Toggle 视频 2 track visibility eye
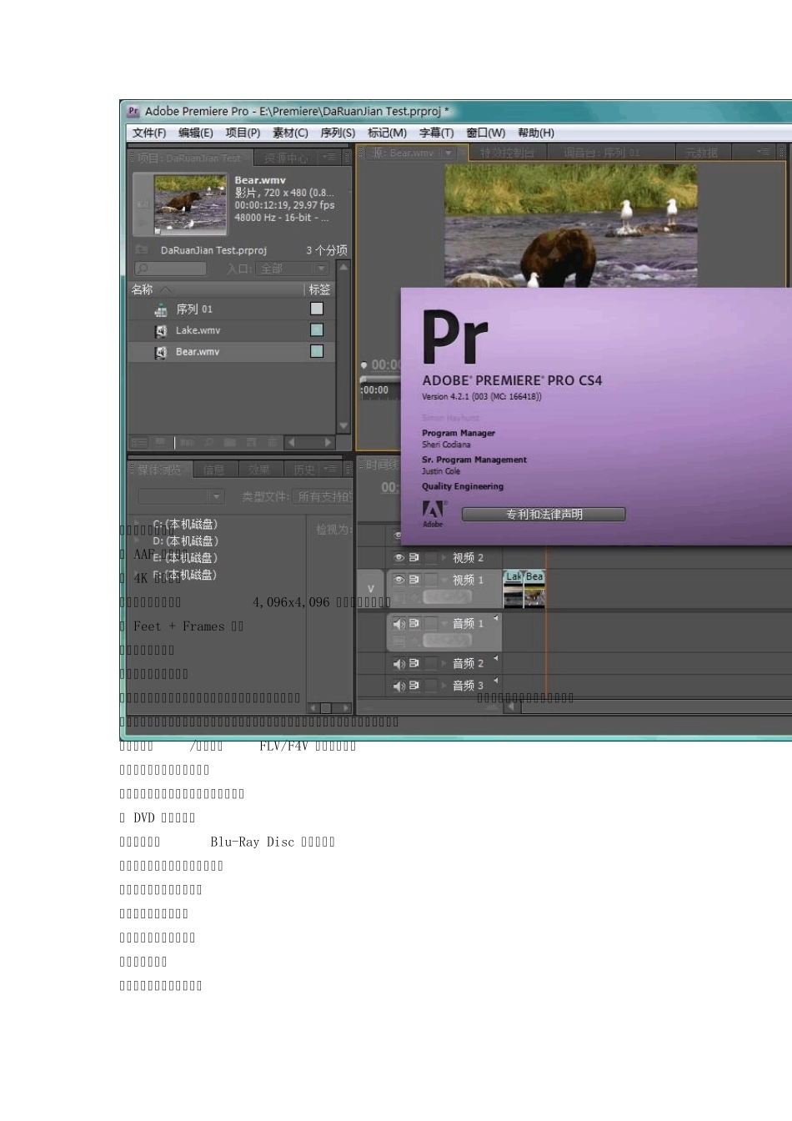 point(399,558)
